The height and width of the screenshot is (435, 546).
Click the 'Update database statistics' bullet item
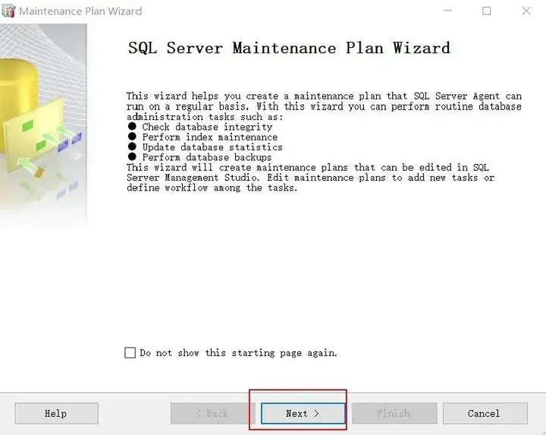click(212, 147)
